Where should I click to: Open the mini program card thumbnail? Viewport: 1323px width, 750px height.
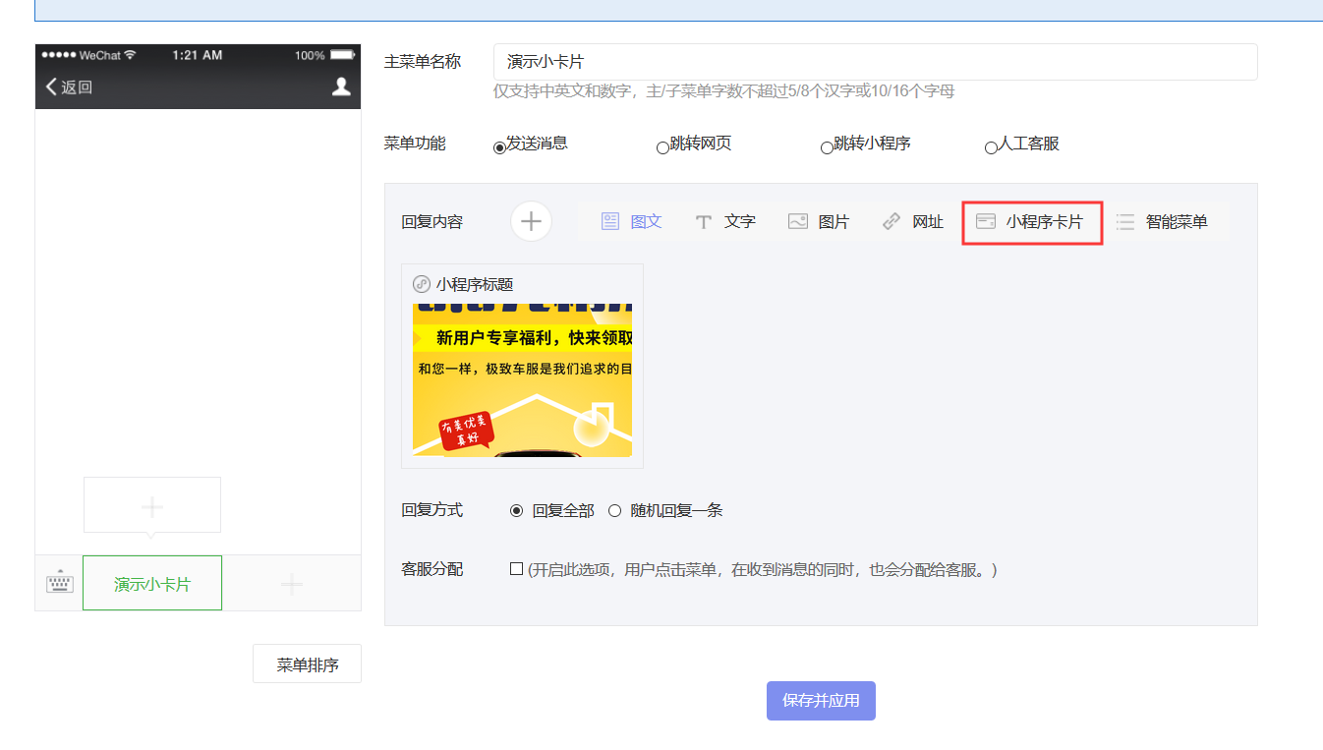pos(522,379)
